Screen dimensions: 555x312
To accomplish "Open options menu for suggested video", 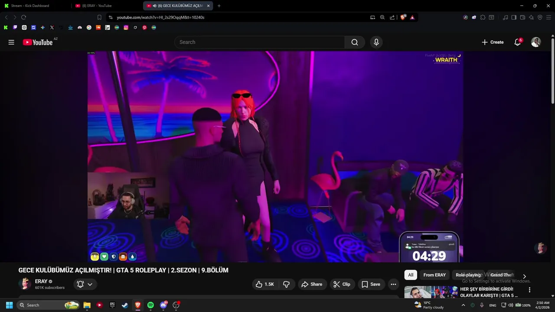I will pyautogui.click(x=529, y=290).
